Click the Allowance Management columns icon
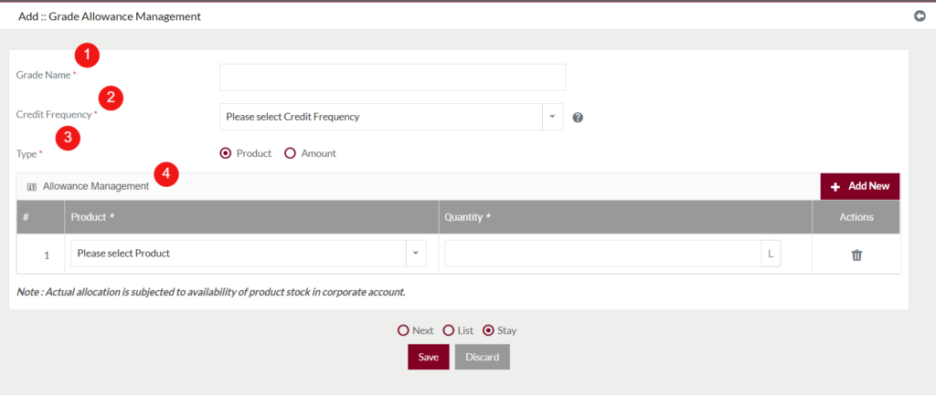This screenshot has width=936, height=395. (32, 186)
